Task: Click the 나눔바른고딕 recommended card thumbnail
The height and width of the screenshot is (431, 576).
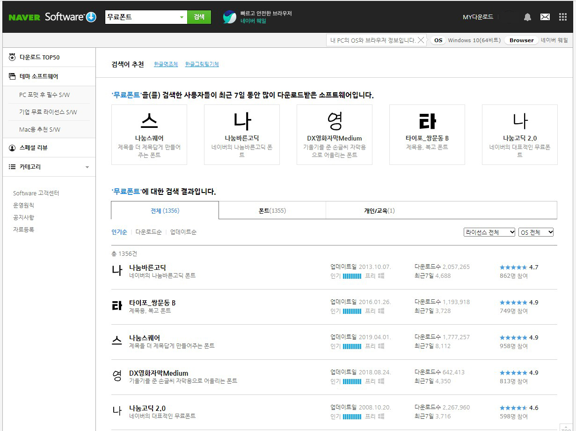Action: [x=242, y=121]
